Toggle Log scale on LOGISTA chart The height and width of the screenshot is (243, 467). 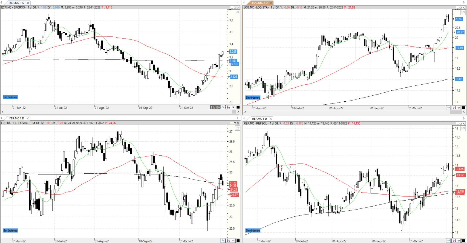pos(463,12)
